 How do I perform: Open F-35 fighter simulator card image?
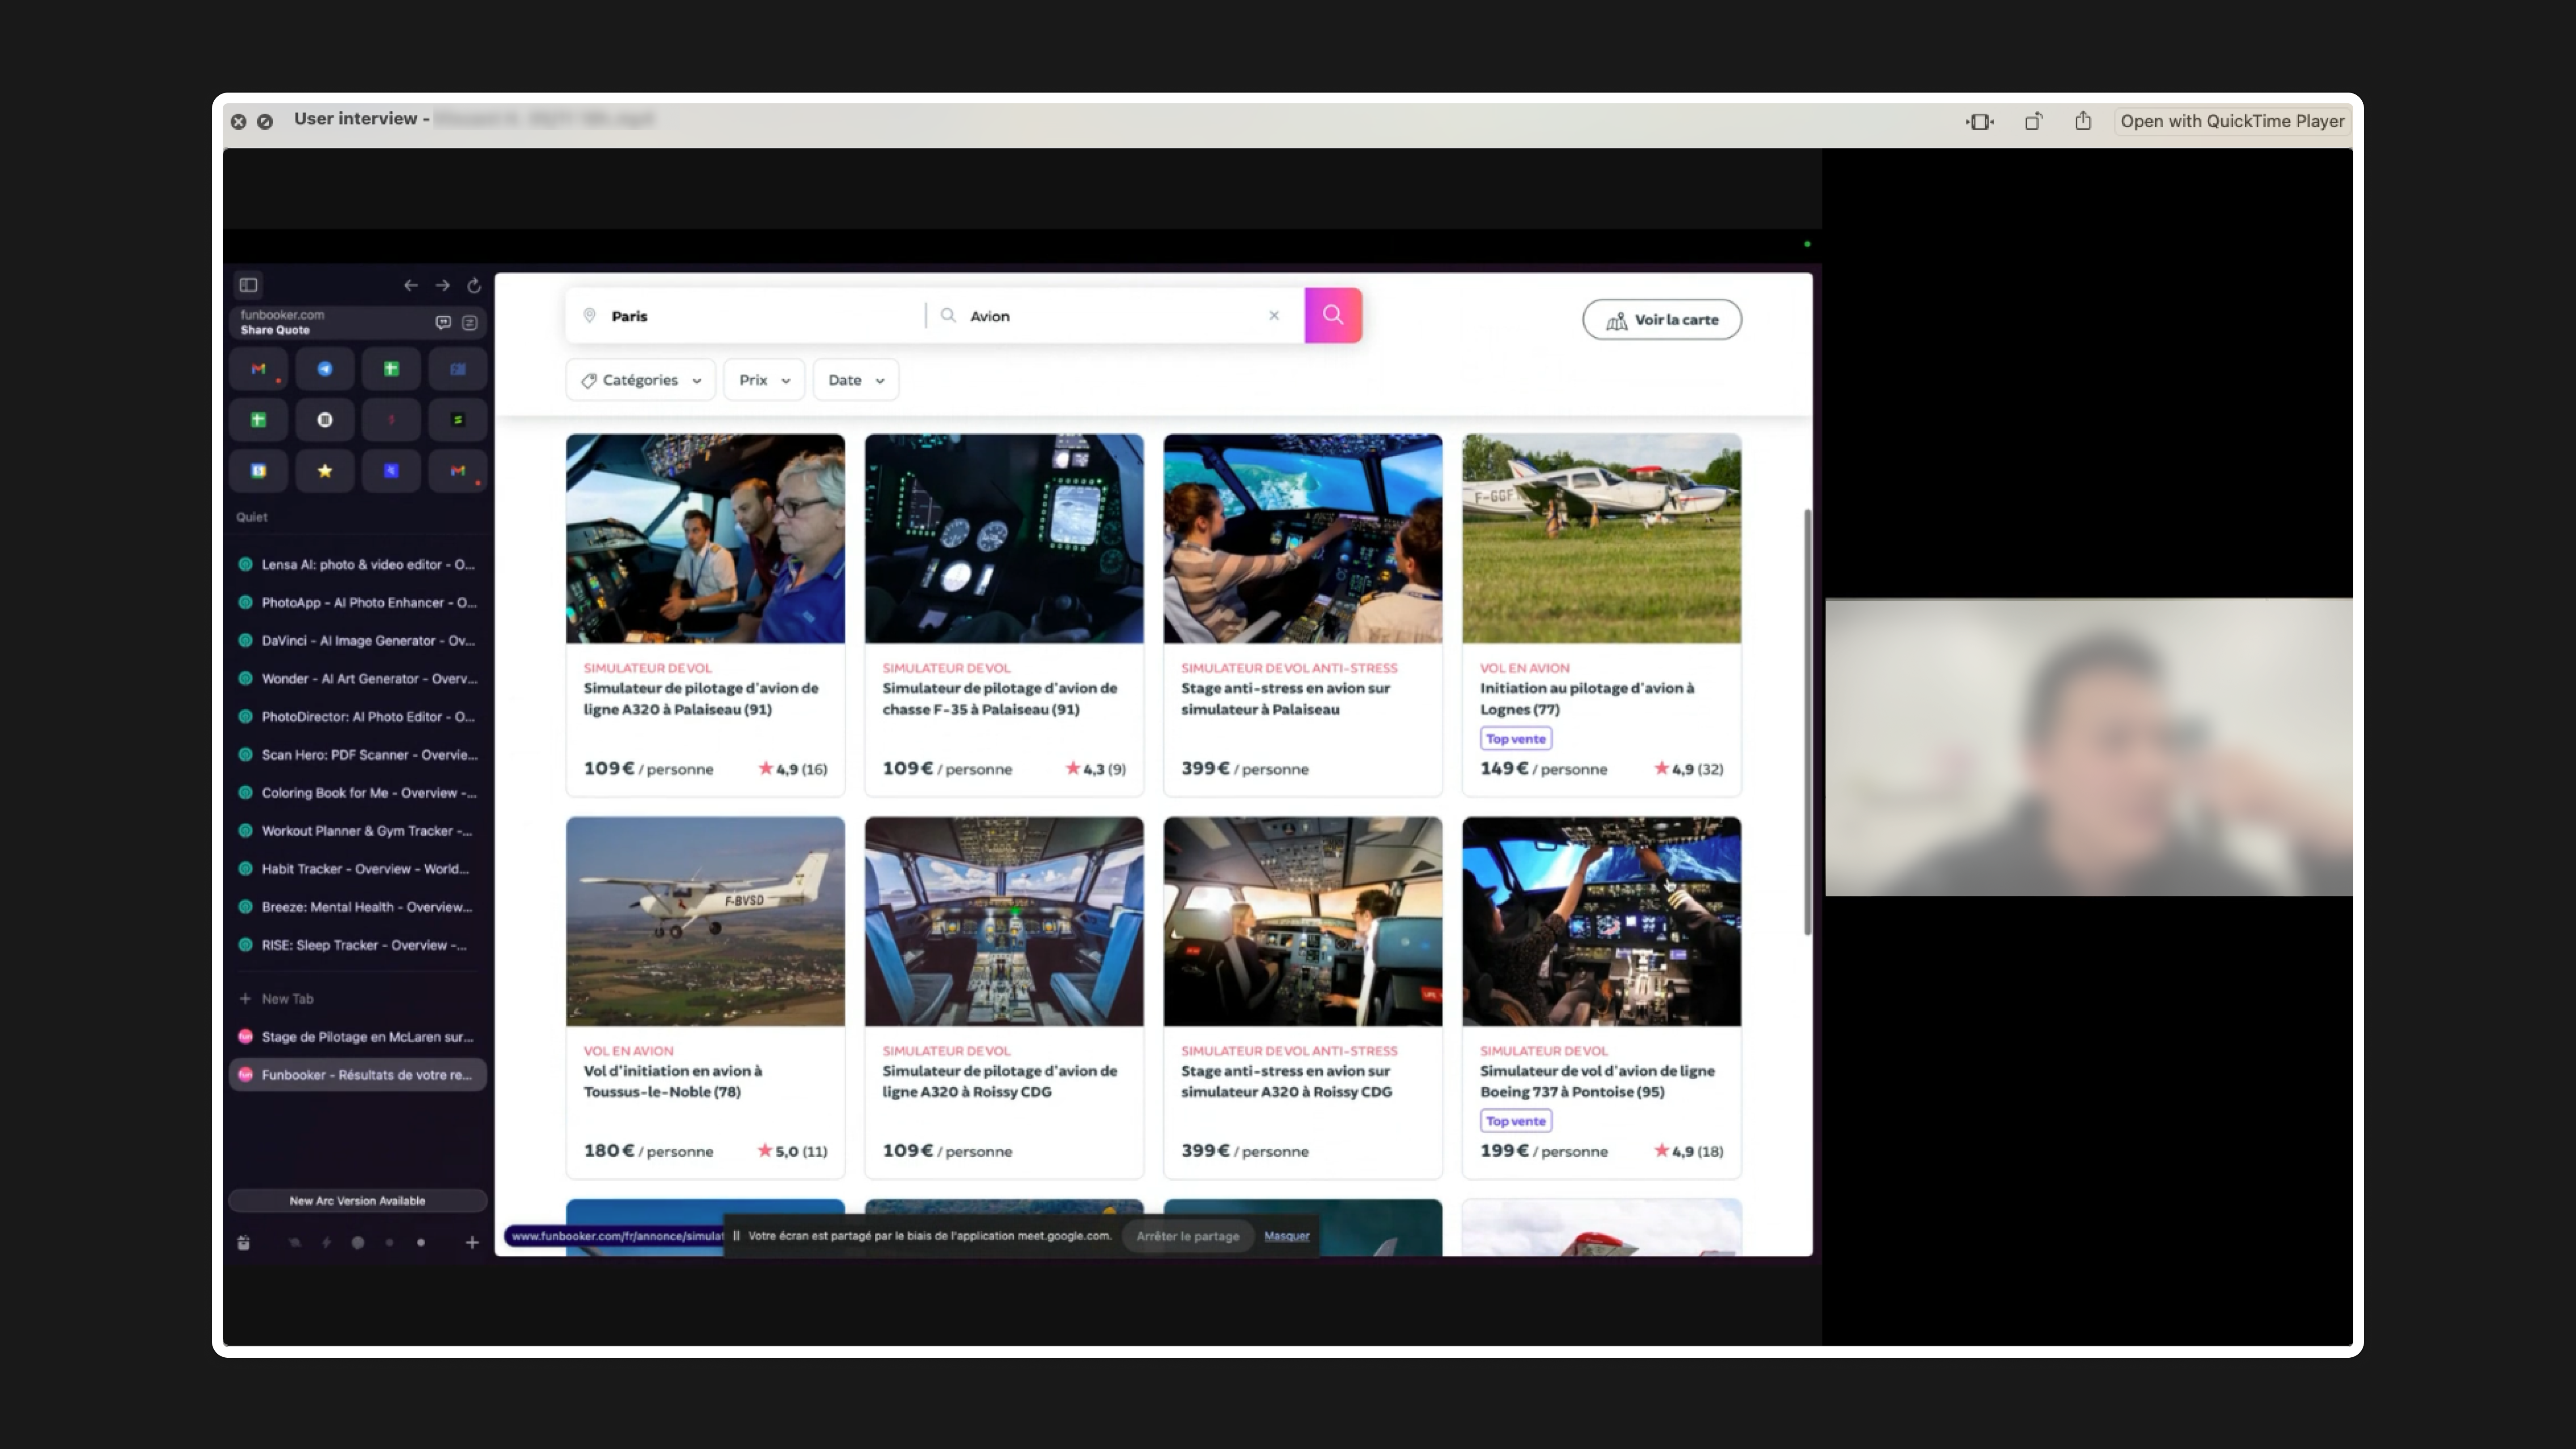tap(1004, 538)
